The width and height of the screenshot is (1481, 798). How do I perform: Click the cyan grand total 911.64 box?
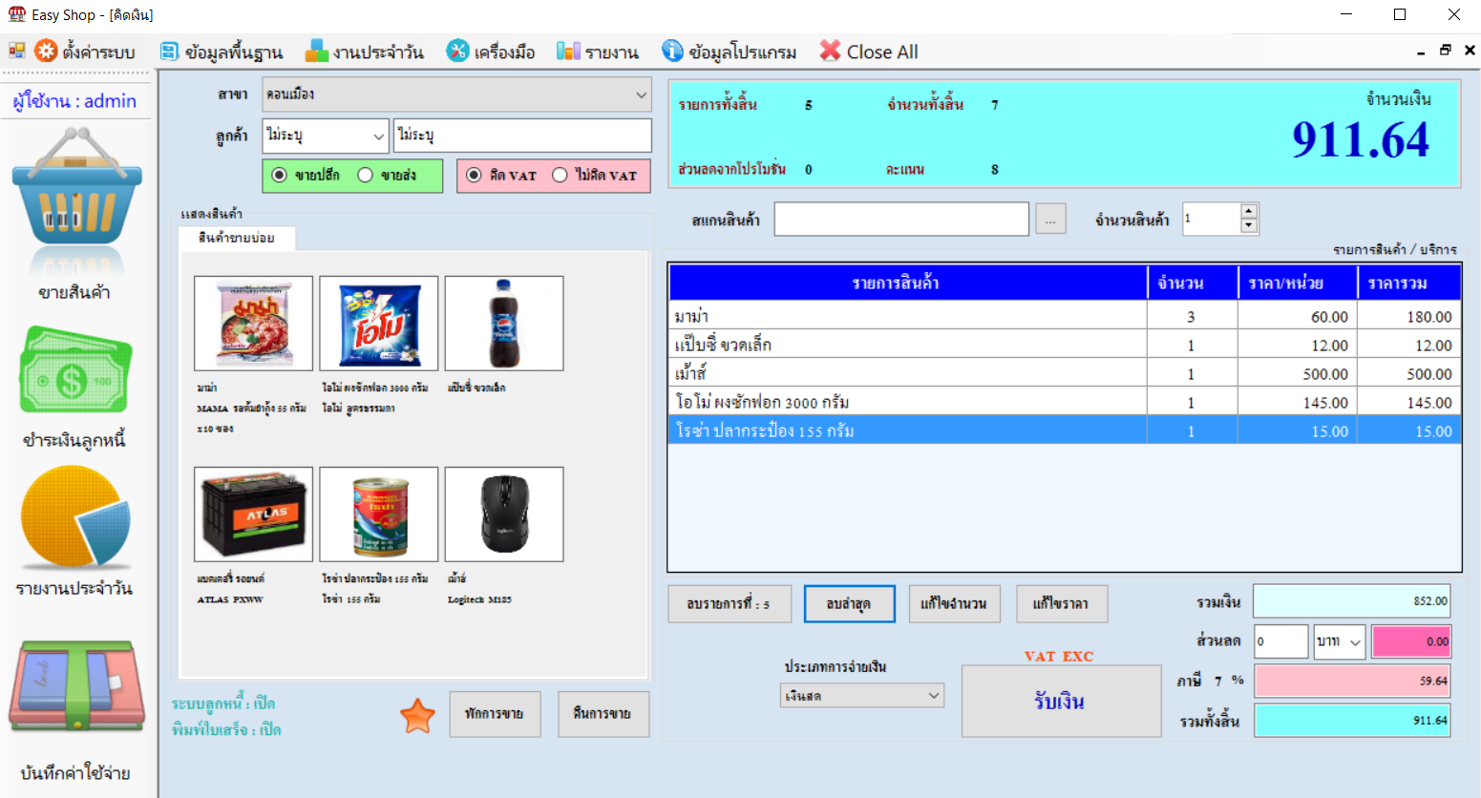[1352, 721]
